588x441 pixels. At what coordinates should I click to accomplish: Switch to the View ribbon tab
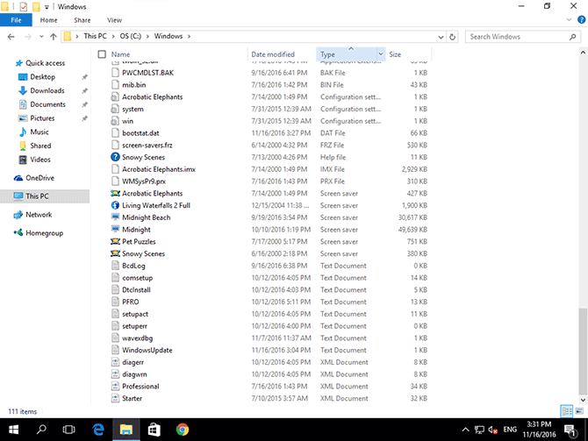(x=114, y=20)
